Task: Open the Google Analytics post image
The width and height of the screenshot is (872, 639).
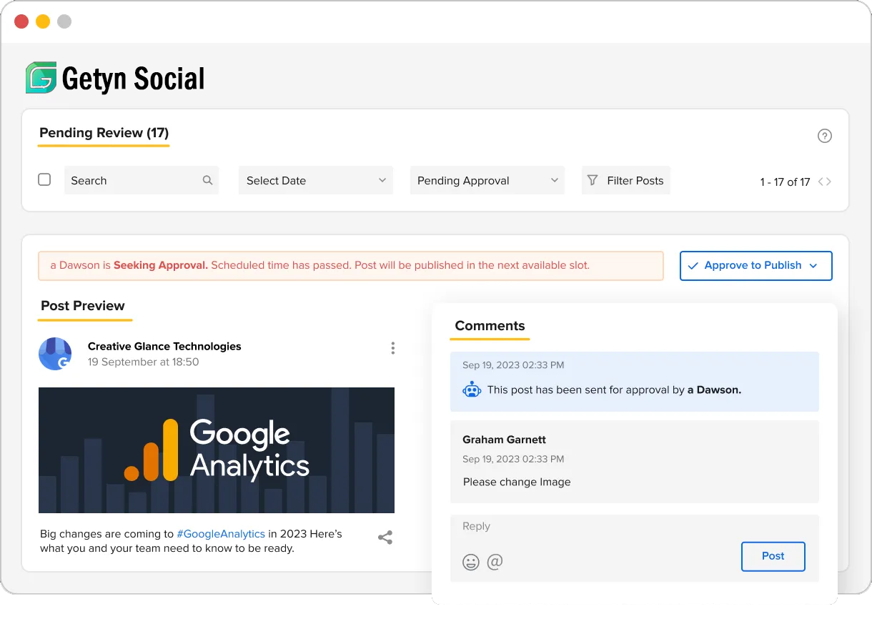Action: [217, 450]
